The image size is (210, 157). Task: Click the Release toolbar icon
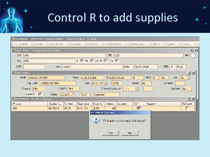pyautogui.click(x=68, y=44)
